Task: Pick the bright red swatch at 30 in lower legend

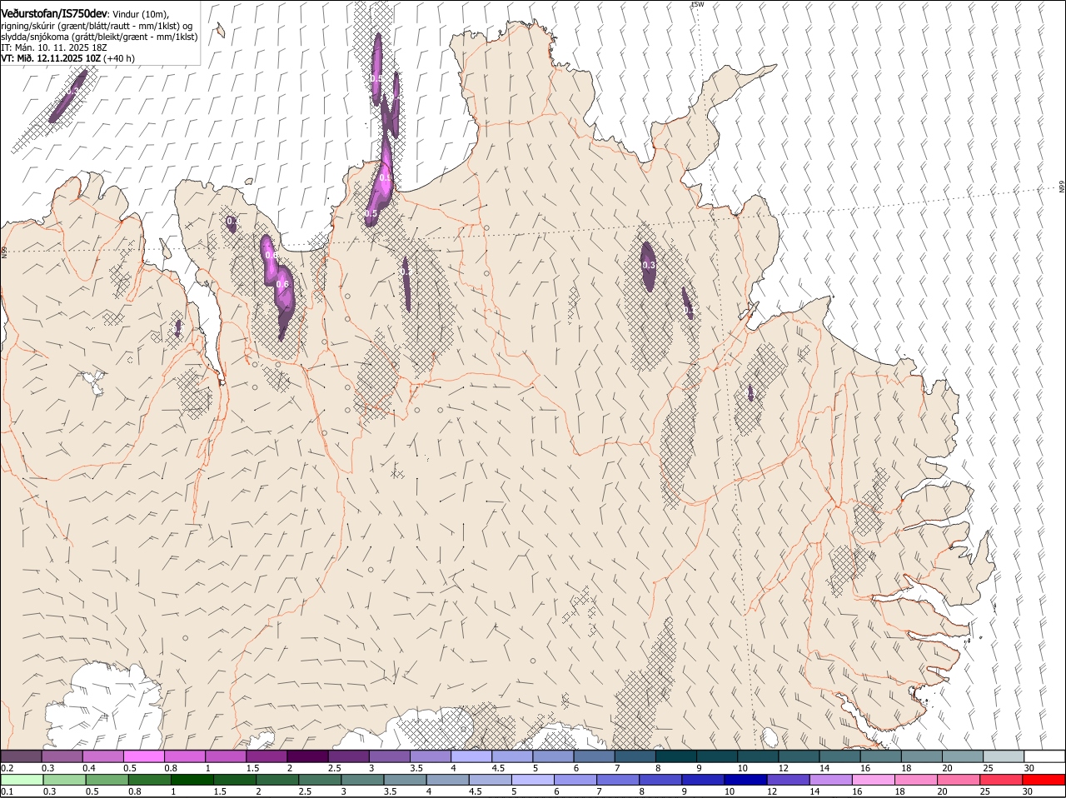Action: click(x=1042, y=780)
